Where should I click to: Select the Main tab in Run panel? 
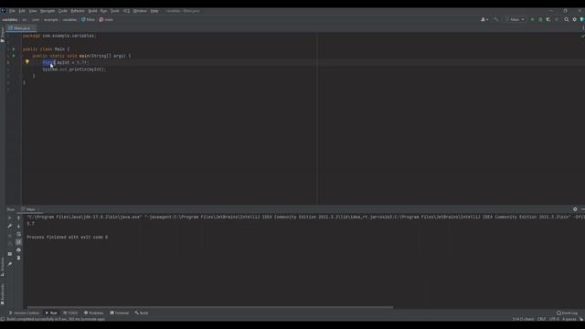pos(30,209)
